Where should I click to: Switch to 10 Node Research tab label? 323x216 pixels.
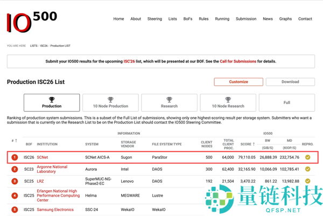click(228, 106)
